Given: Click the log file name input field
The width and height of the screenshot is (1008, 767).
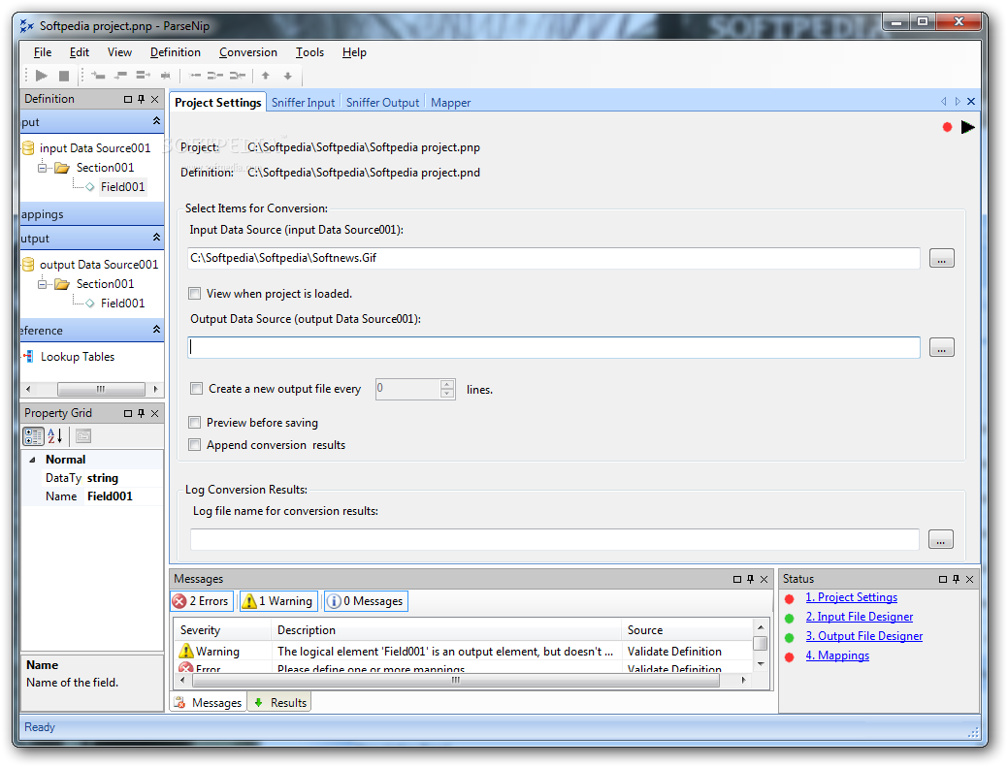Looking at the screenshot, I should (554, 539).
